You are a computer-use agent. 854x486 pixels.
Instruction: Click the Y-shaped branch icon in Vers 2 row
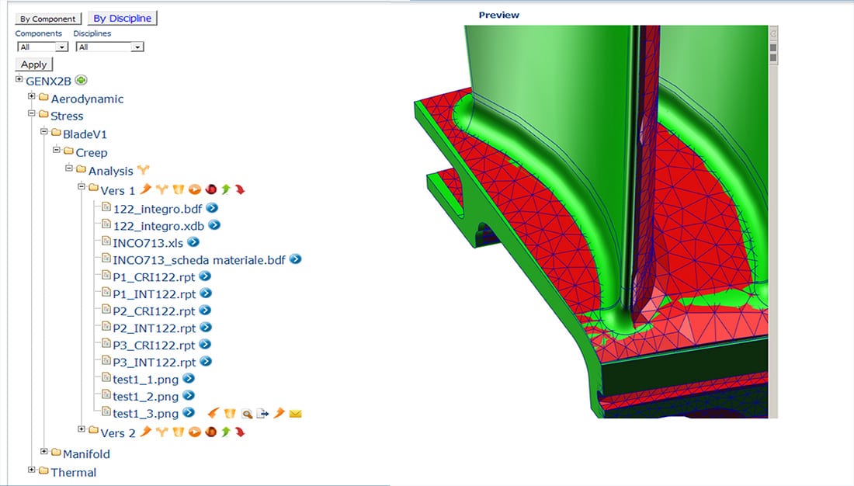[161, 432]
